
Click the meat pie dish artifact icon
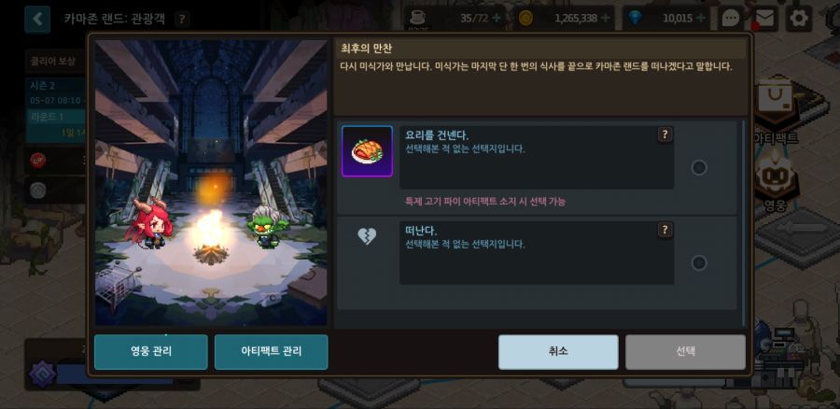pos(367,151)
